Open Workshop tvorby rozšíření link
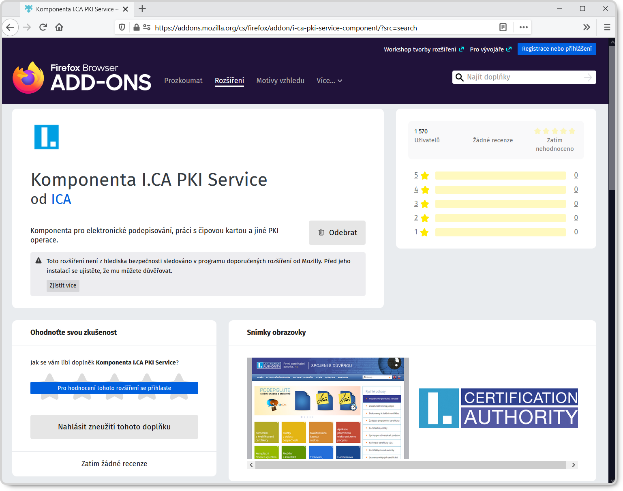This screenshot has height=491, width=623. coord(424,49)
